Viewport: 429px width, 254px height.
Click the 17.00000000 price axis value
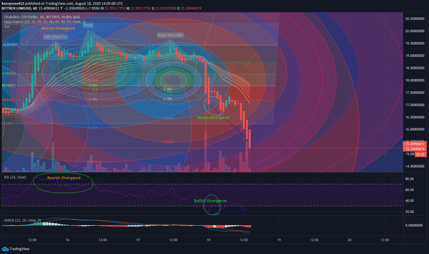[x=415, y=105]
